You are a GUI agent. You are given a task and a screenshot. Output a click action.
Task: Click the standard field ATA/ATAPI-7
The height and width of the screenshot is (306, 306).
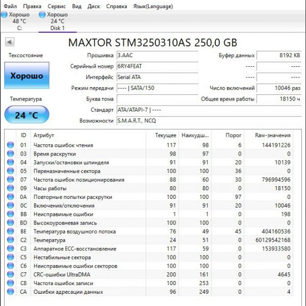[x=209, y=110]
